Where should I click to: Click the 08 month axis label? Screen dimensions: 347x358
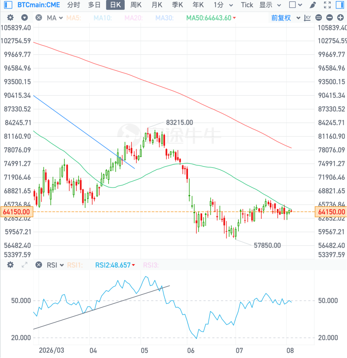pos(290,350)
